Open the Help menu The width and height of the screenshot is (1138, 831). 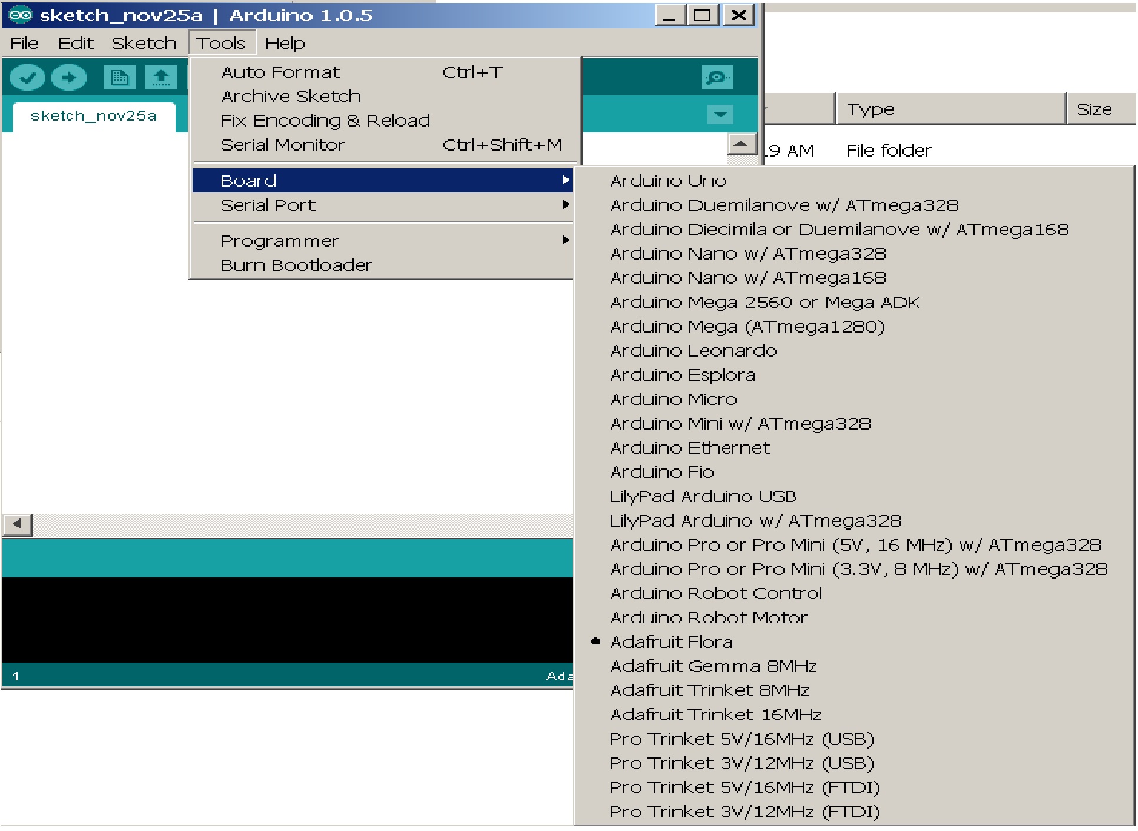point(285,44)
